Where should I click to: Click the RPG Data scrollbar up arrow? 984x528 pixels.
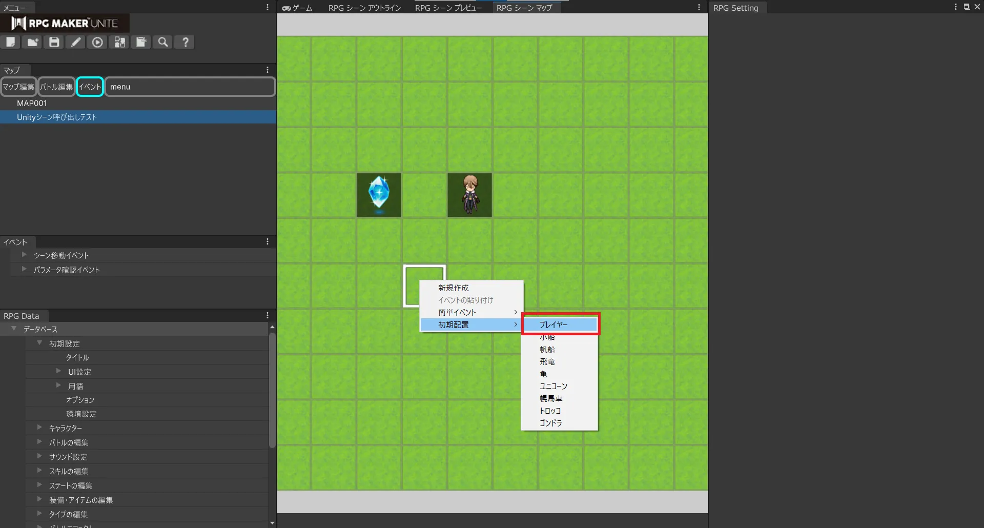(272, 327)
